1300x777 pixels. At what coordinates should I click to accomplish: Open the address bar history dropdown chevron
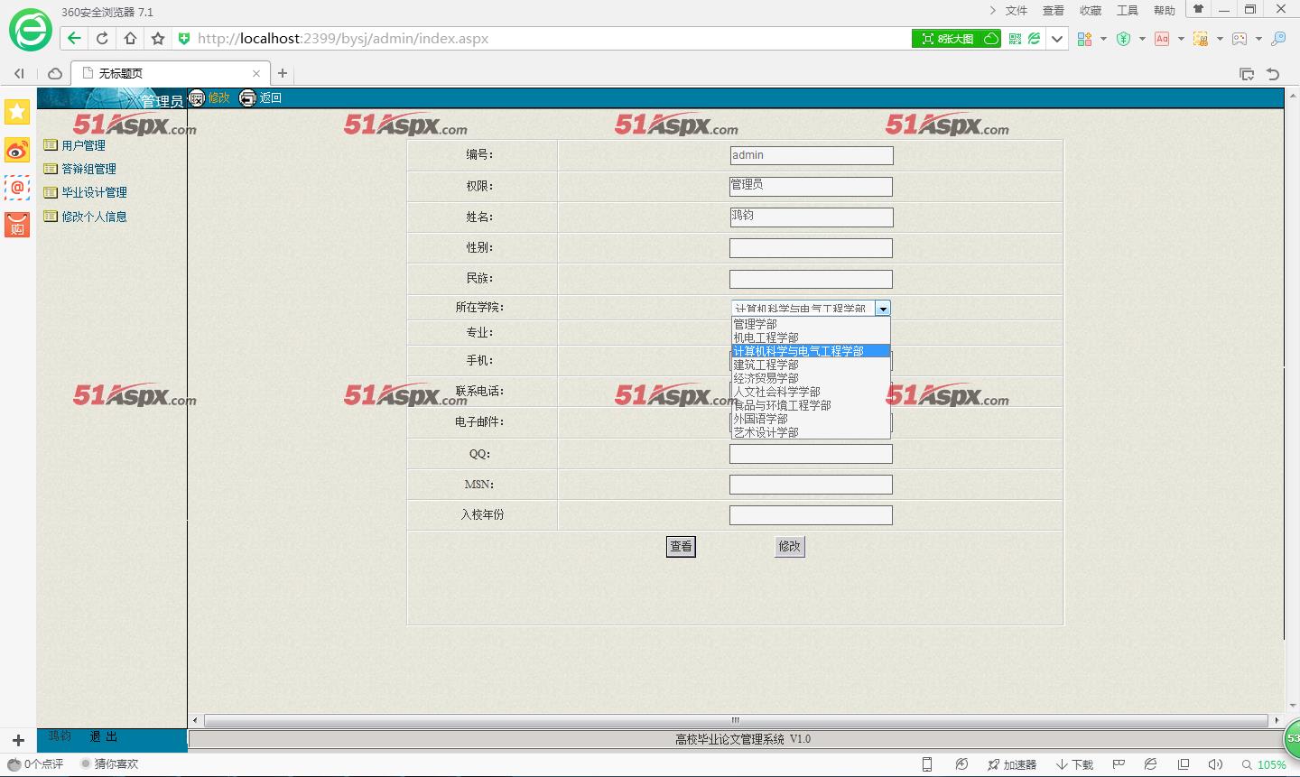(1057, 39)
